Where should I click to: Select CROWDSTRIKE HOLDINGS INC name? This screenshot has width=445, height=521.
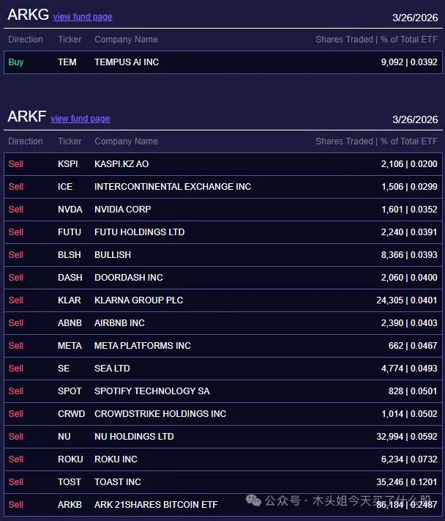[160, 414]
